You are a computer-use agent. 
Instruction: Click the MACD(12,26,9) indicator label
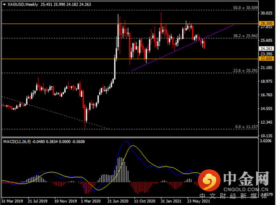pos(17,141)
